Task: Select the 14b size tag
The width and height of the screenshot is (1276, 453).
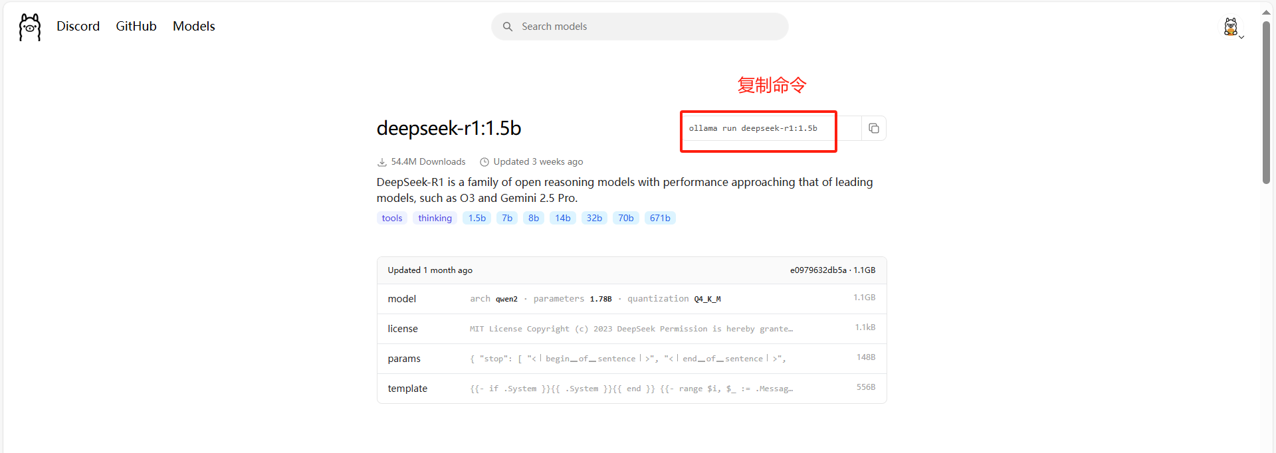Action: [x=563, y=218]
